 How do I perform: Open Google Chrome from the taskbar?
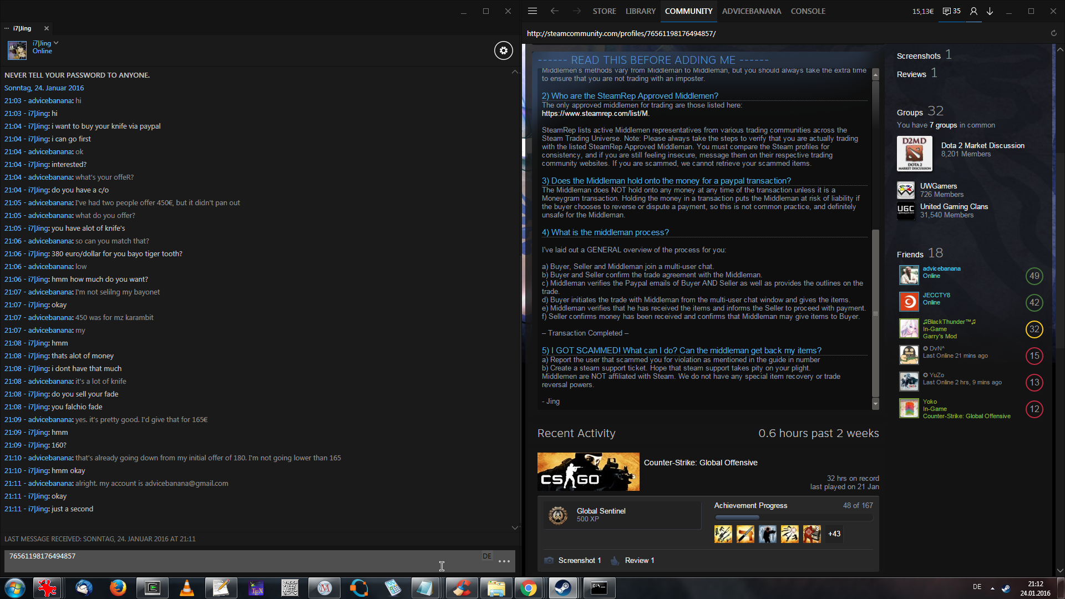coord(528,588)
